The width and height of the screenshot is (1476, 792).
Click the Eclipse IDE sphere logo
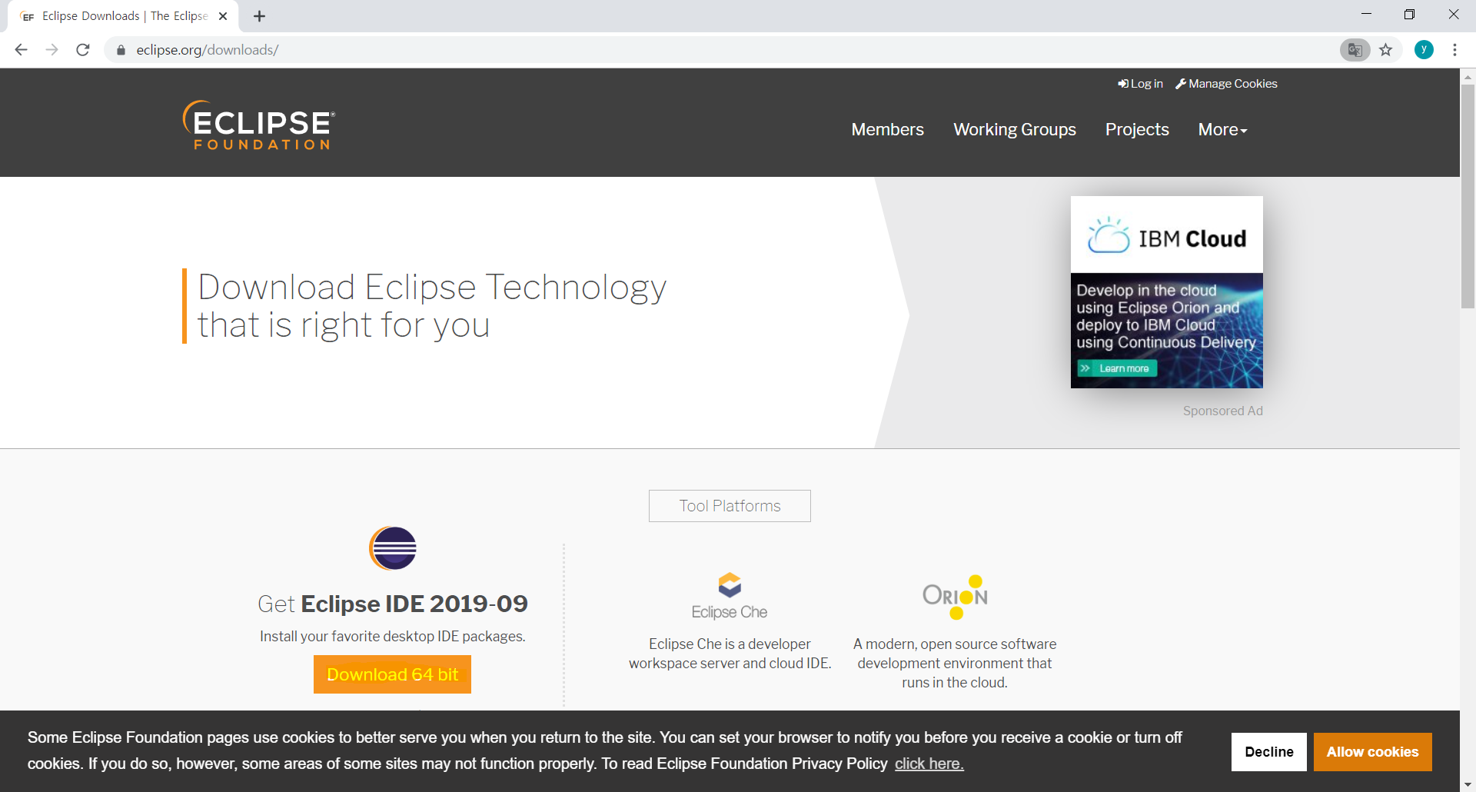393,548
